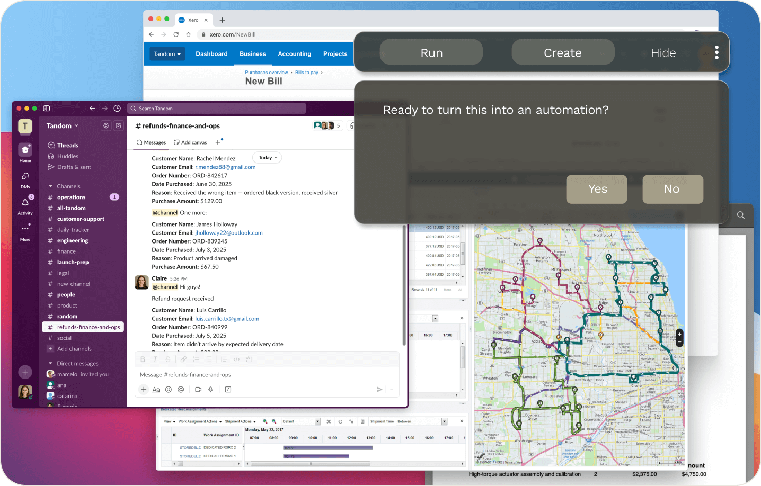The image size is (761, 486).
Task: Open the Tandom history clock icon
Action: tap(117, 109)
